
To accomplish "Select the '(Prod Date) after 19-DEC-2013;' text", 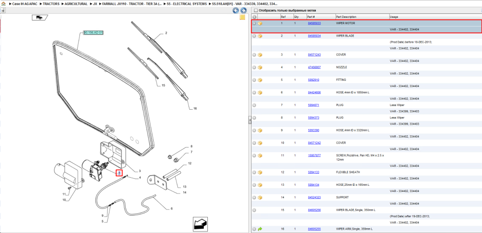I will [410, 217].
